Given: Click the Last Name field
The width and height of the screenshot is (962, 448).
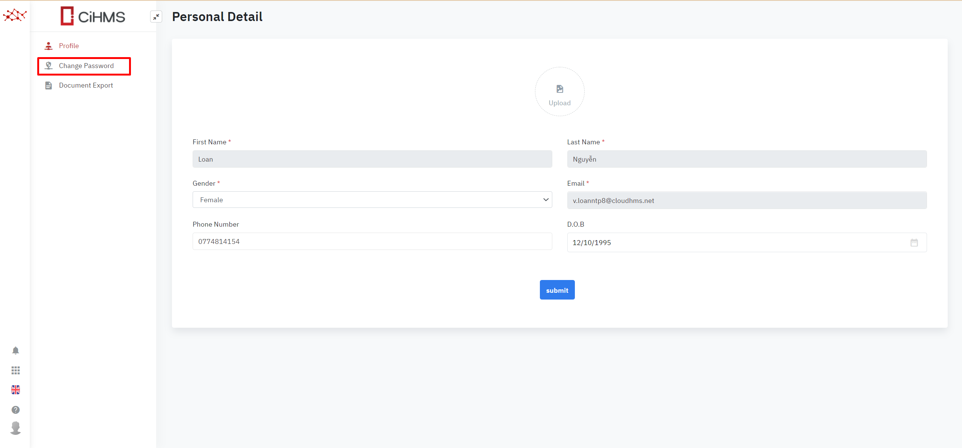Looking at the screenshot, I should (x=746, y=159).
